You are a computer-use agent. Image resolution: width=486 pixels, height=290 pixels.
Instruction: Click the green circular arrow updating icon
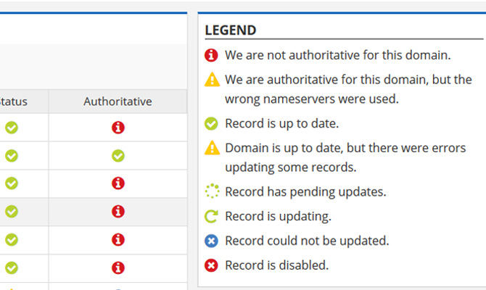coord(212,216)
